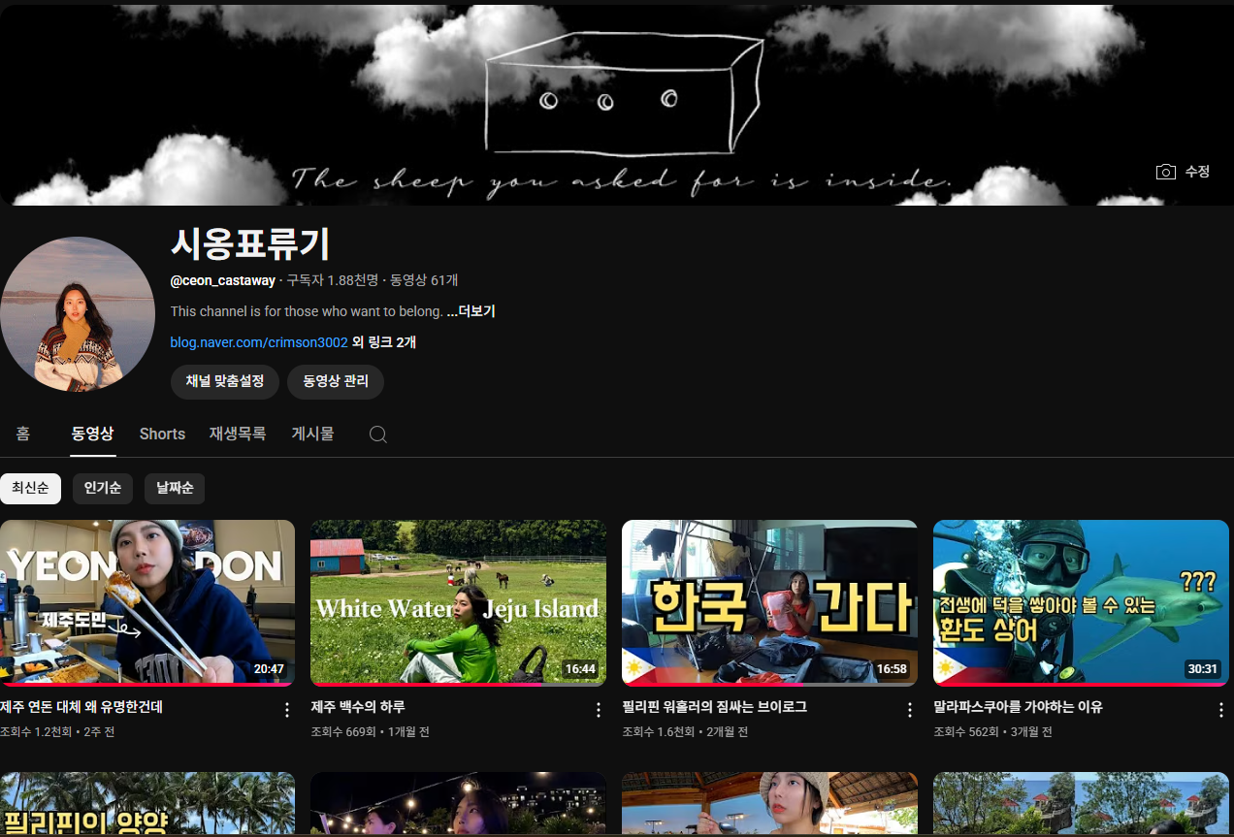Viewport: 1234px width, 837px height.
Task: Switch to the Shorts tab
Action: click(162, 434)
